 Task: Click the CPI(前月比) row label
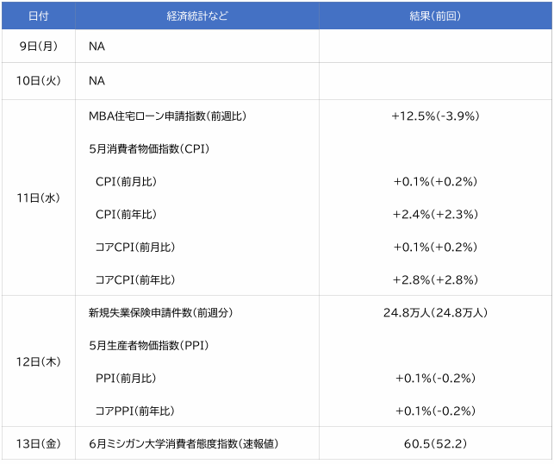tap(126, 181)
